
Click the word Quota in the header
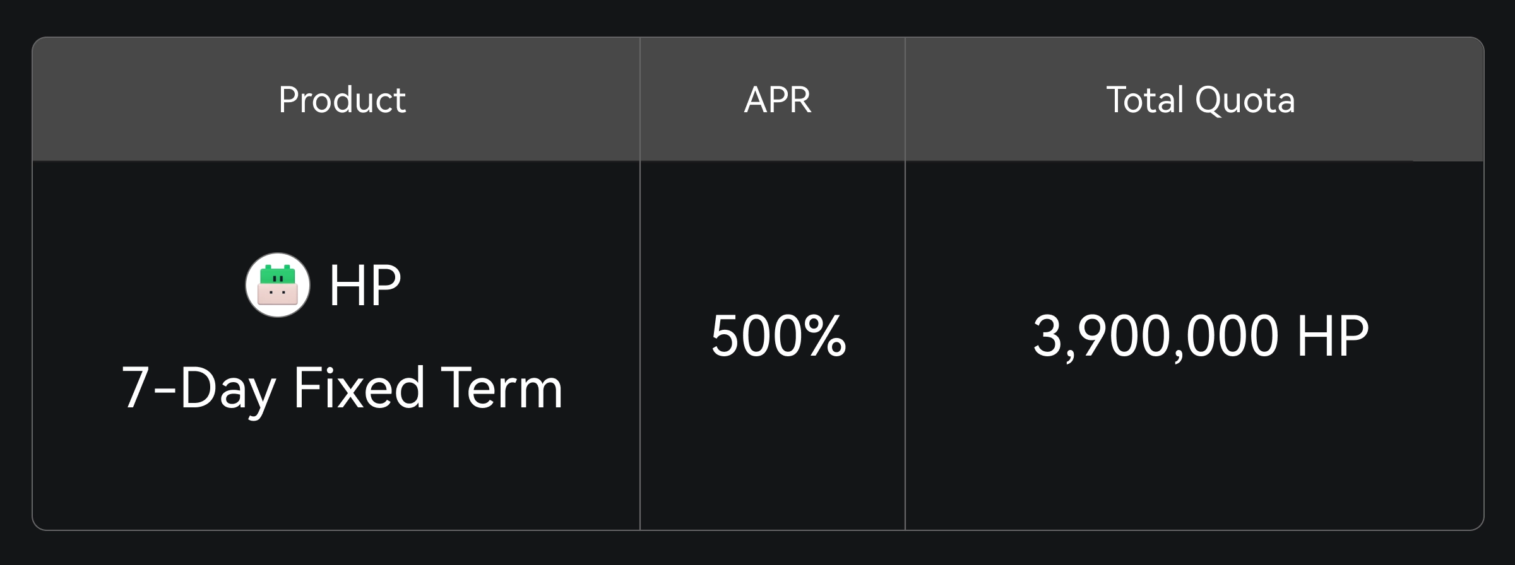click(x=1245, y=100)
